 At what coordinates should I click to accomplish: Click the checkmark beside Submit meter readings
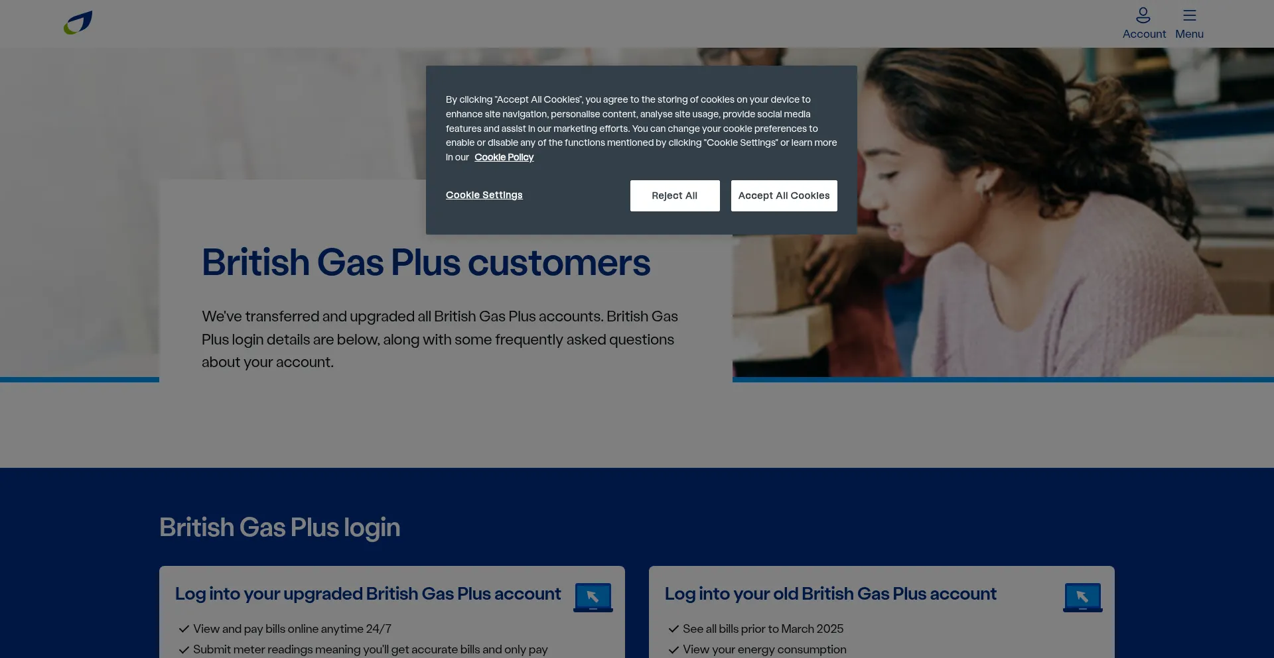[x=184, y=649]
